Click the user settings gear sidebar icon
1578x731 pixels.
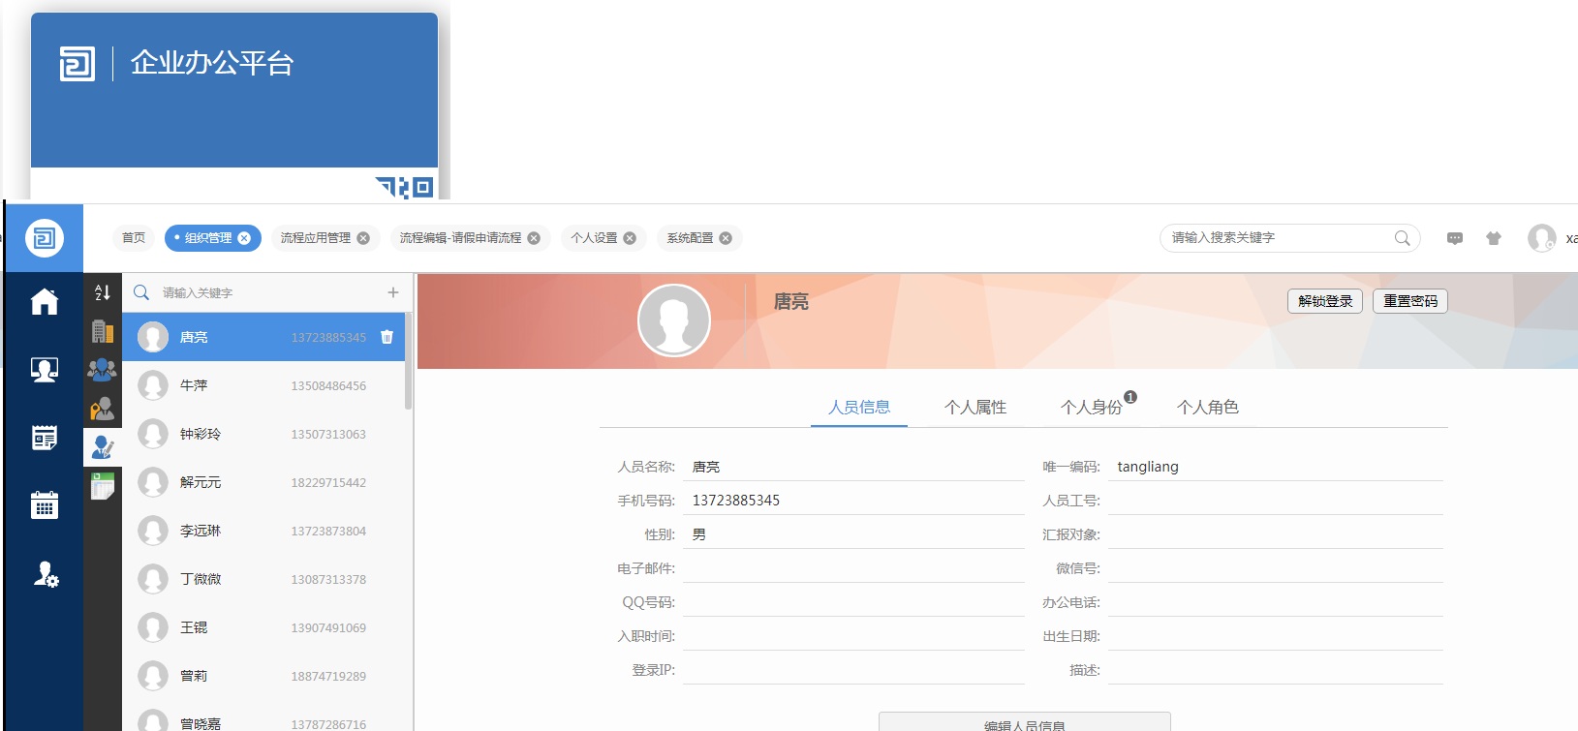coord(45,574)
